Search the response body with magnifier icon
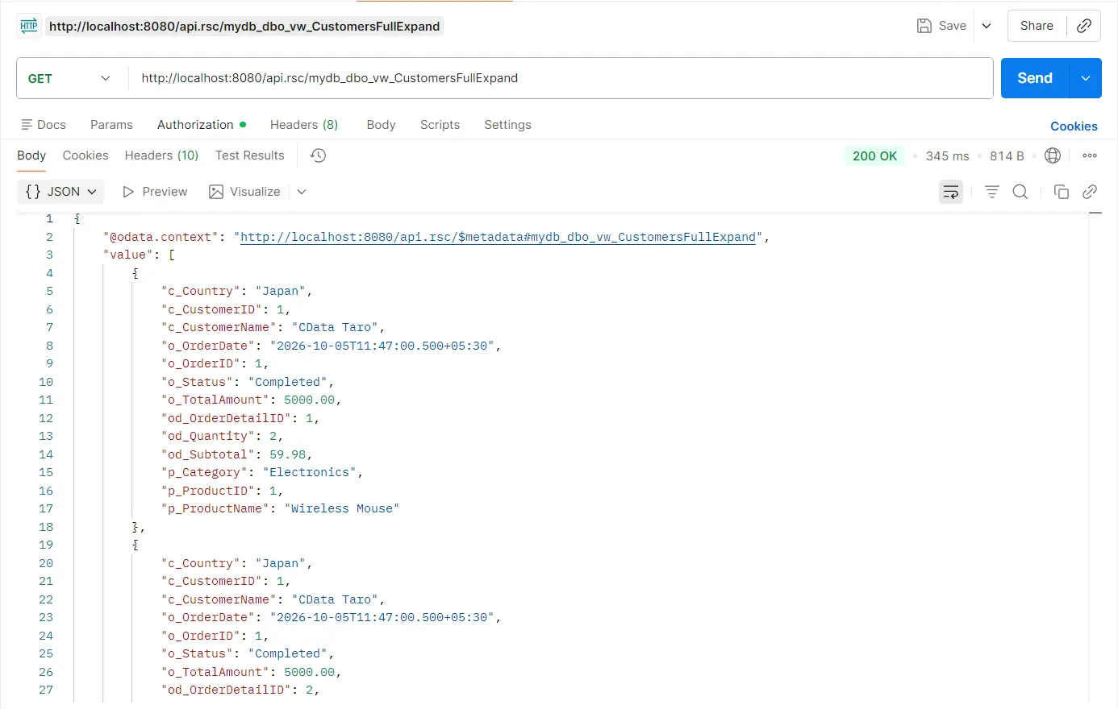Viewport: 1118px width, 709px height. 1020,192
